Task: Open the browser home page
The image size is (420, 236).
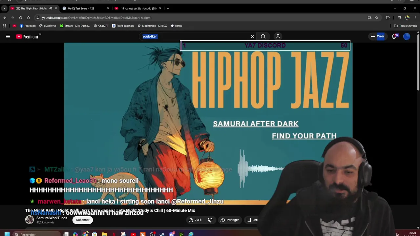Action: click(28, 18)
